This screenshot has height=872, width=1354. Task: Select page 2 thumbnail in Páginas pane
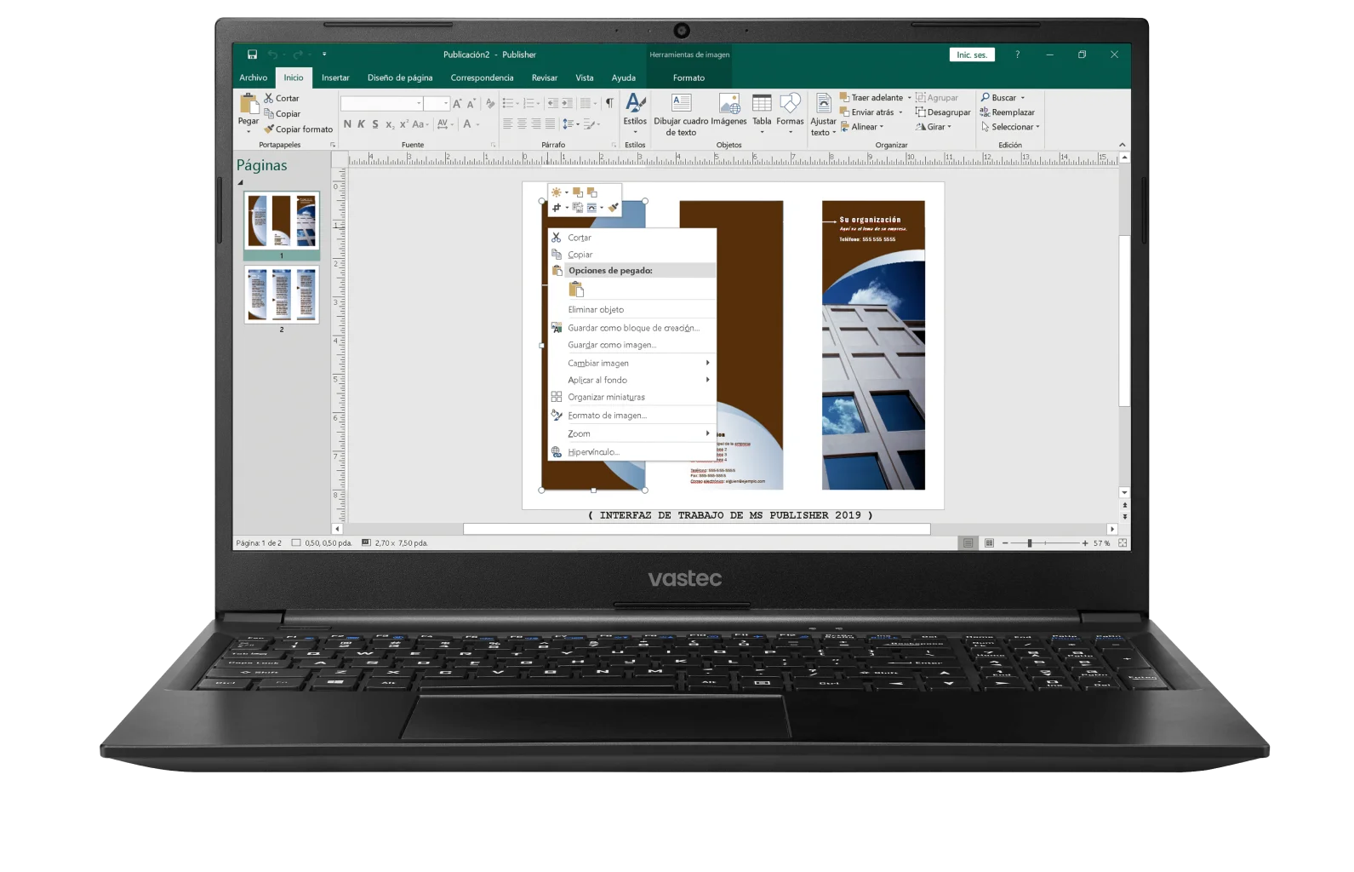pyautogui.click(x=282, y=295)
